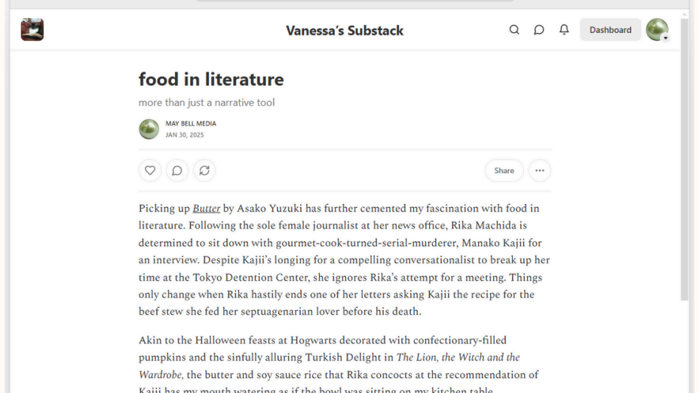699x393 pixels.
Task: Expand the three-dot more options menu
Action: click(x=540, y=171)
